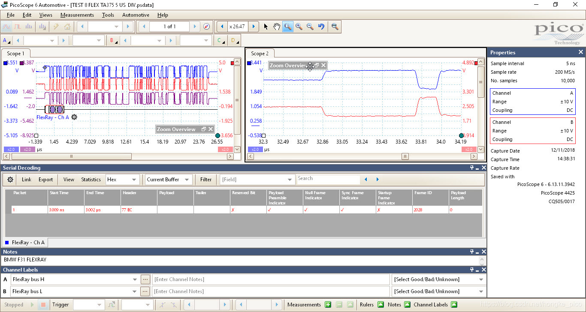Click the Scope 1 horizontal scrollbar thumb
586x312 pixels.
[x=71, y=156]
